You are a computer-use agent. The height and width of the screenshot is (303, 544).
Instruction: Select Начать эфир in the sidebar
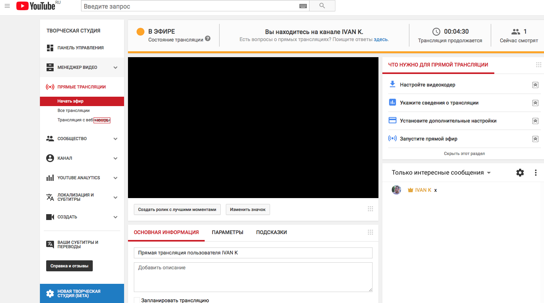[82, 101]
